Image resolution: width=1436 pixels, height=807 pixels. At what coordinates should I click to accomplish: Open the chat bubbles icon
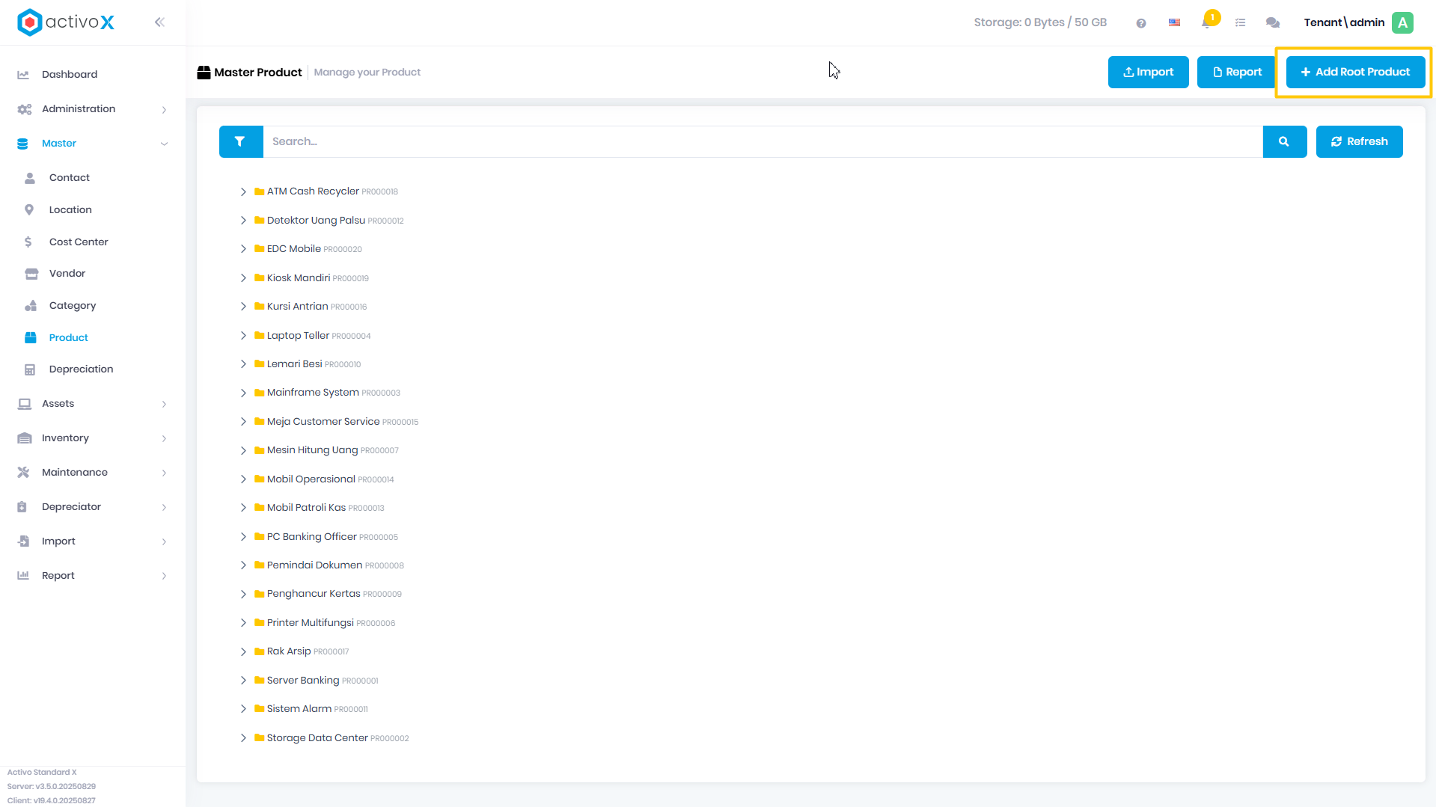1272,23
